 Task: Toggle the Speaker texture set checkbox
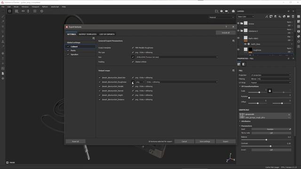pyautogui.click(x=68, y=54)
